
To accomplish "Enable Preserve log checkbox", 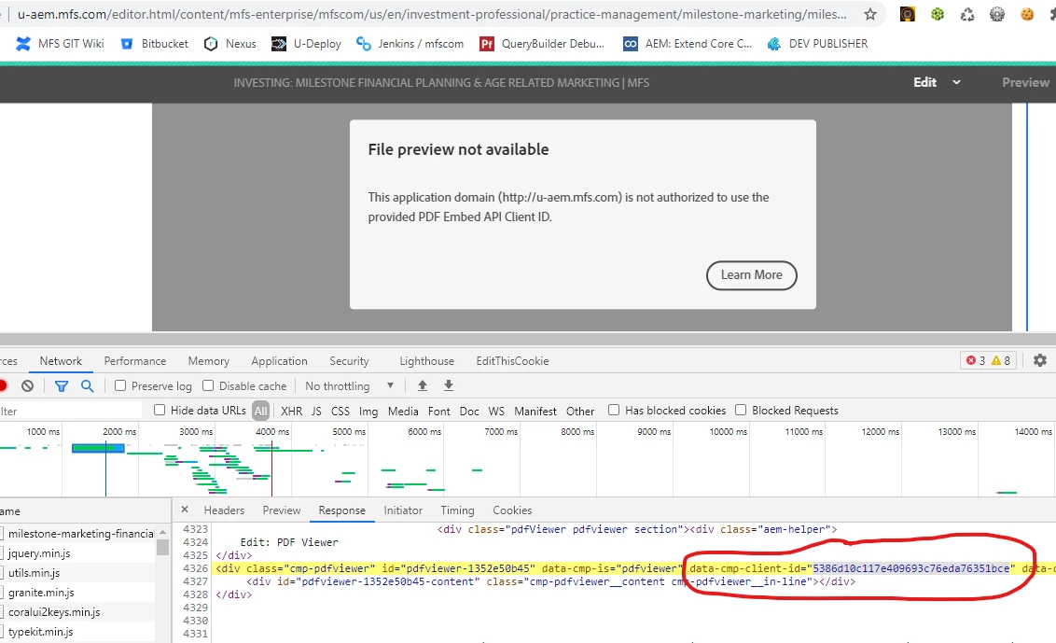I will click(x=120, y=386).
